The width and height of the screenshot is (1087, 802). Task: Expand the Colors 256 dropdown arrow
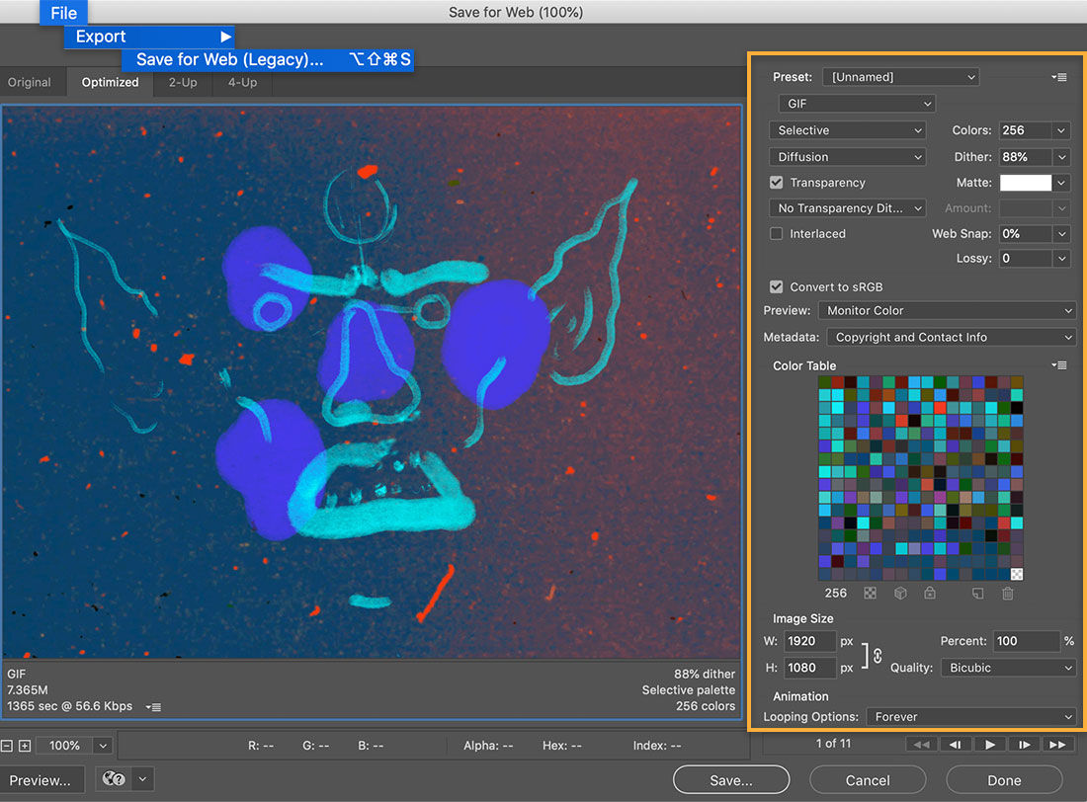coord(1061,130)
